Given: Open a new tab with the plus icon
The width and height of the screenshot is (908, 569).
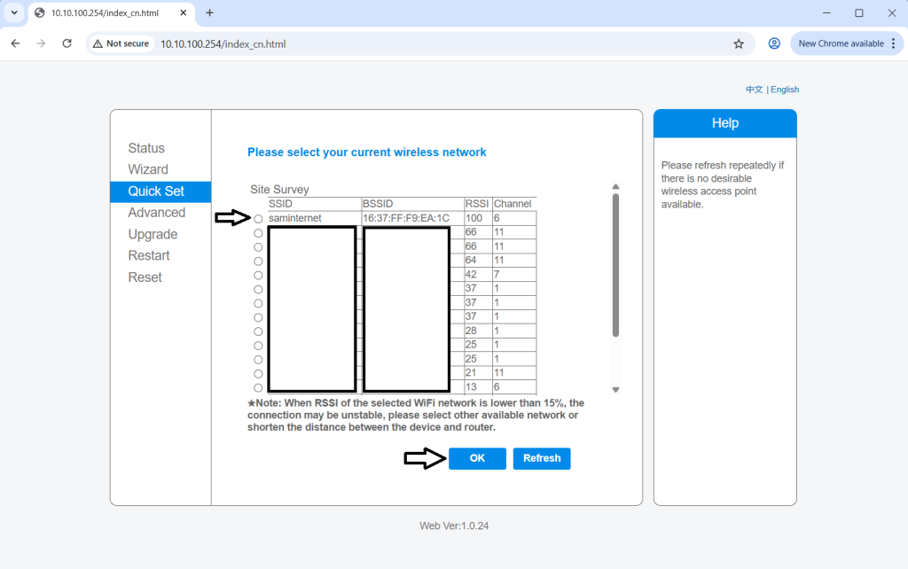Looking at the screenshot, I should tap(210, 13).
